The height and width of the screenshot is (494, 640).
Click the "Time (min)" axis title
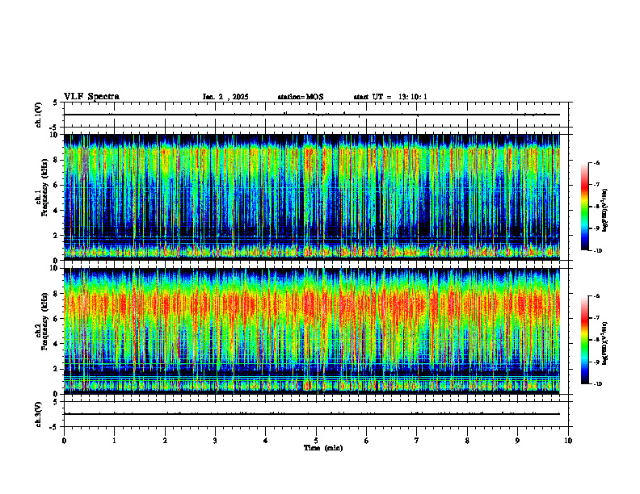(323, 448)
